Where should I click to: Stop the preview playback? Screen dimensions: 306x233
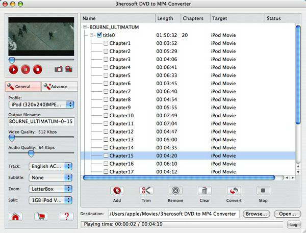pos(38,69)
